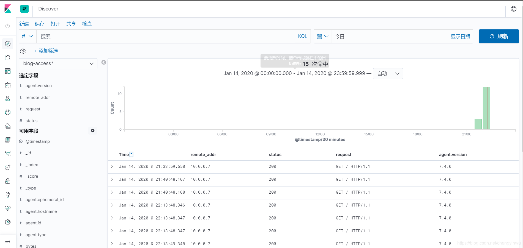Open saved query # menu
The image size is (523, 248).
(x=28, y=36)
